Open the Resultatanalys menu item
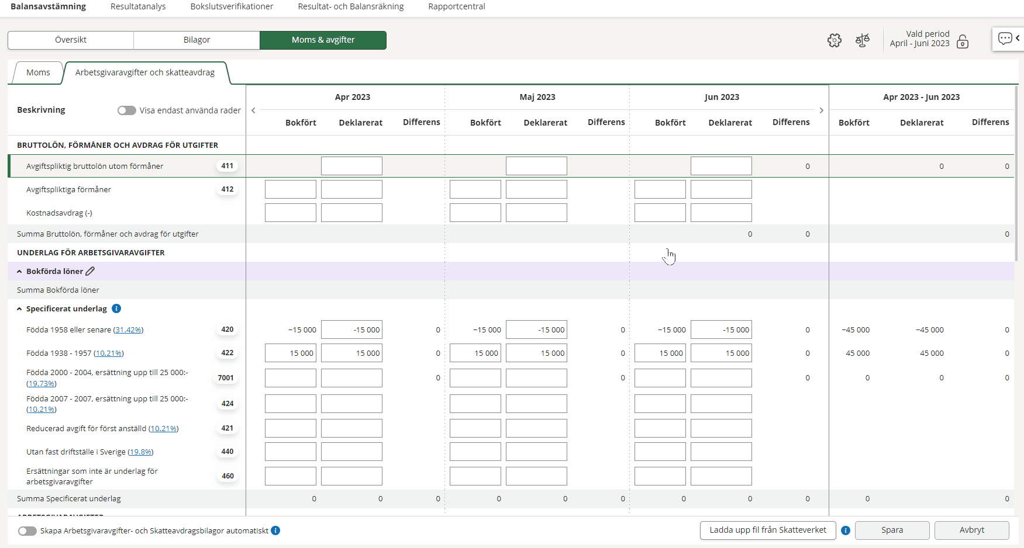Screen dimensions: 1024x548 (x=138, y=6)
